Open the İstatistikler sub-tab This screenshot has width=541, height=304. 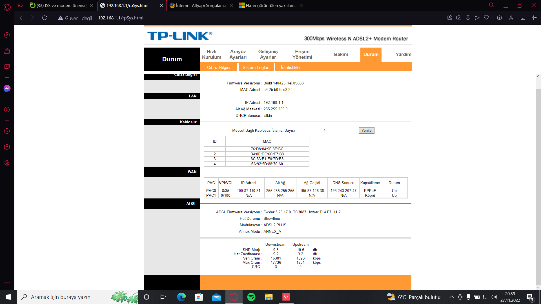click(291, 68)
